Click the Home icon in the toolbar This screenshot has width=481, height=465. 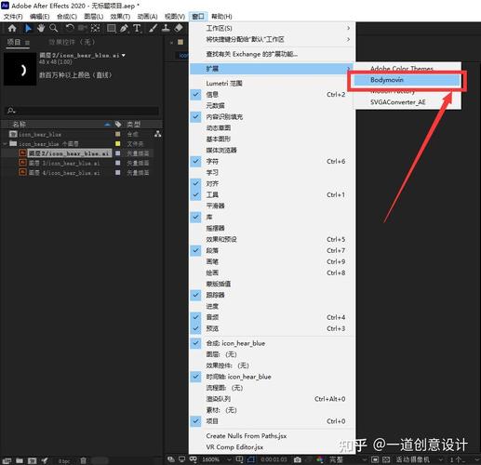[x=12, y=29]
